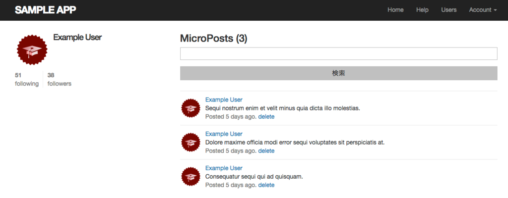Open Example User link above 'Dolore maxime' post

click(x=224, y=134)
